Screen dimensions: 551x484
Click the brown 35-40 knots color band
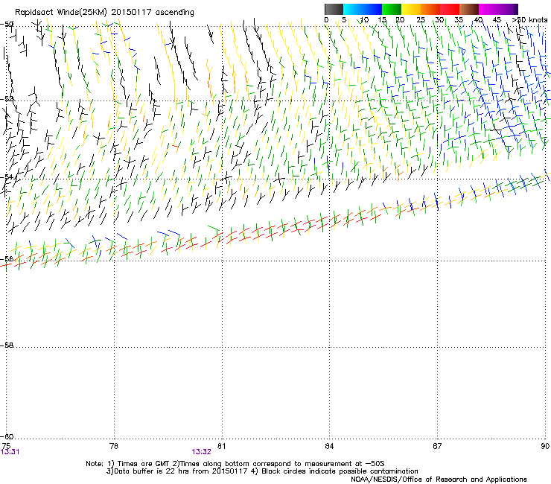469,9
